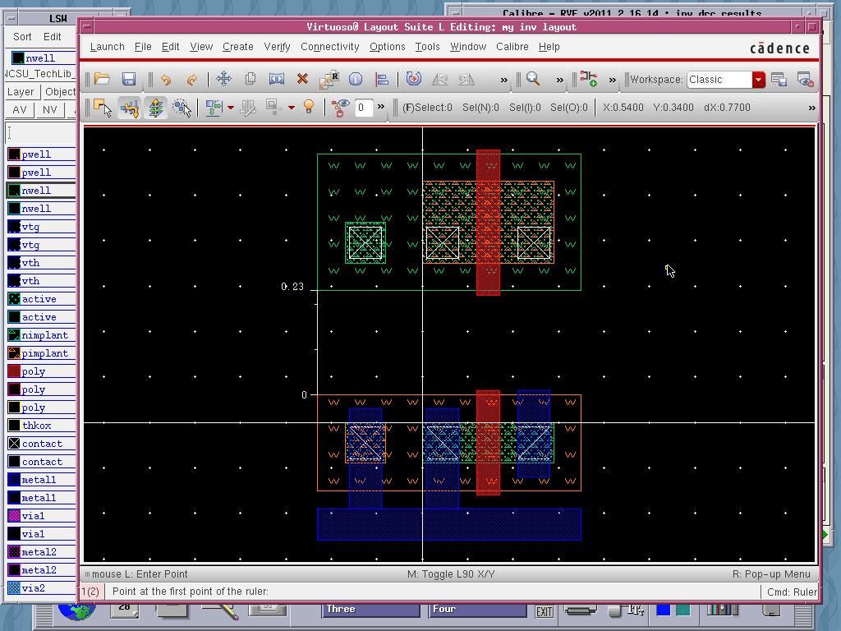Expand overflow chevron after Zoom icon
This screenshot has width=841, height=631.
(x=559, y=81)
